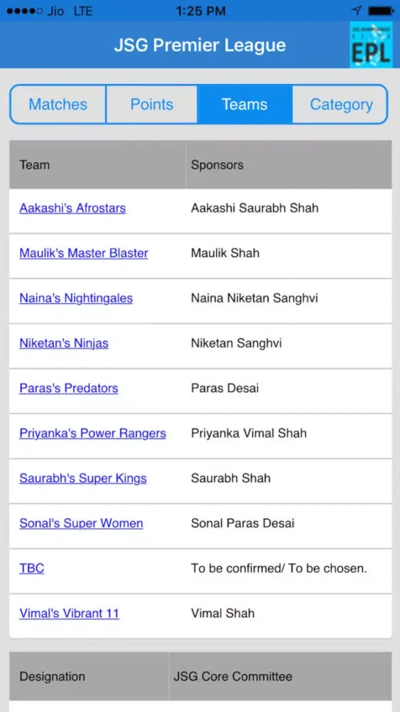Select the Teams tab
This screenshot has width=400, height=712.
click(x=244, y=105)
